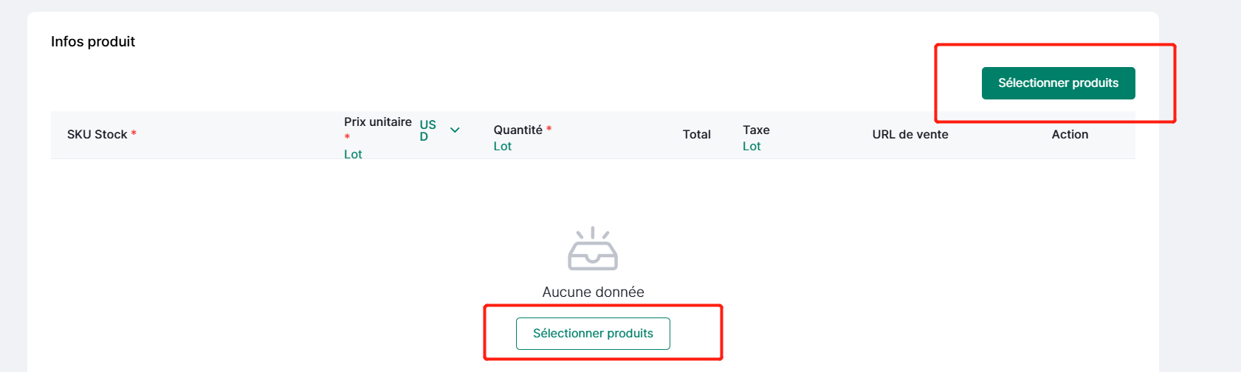The image size is (1241, 372).
Task: Click the Action column header
Action: [x=1070, y=134]
